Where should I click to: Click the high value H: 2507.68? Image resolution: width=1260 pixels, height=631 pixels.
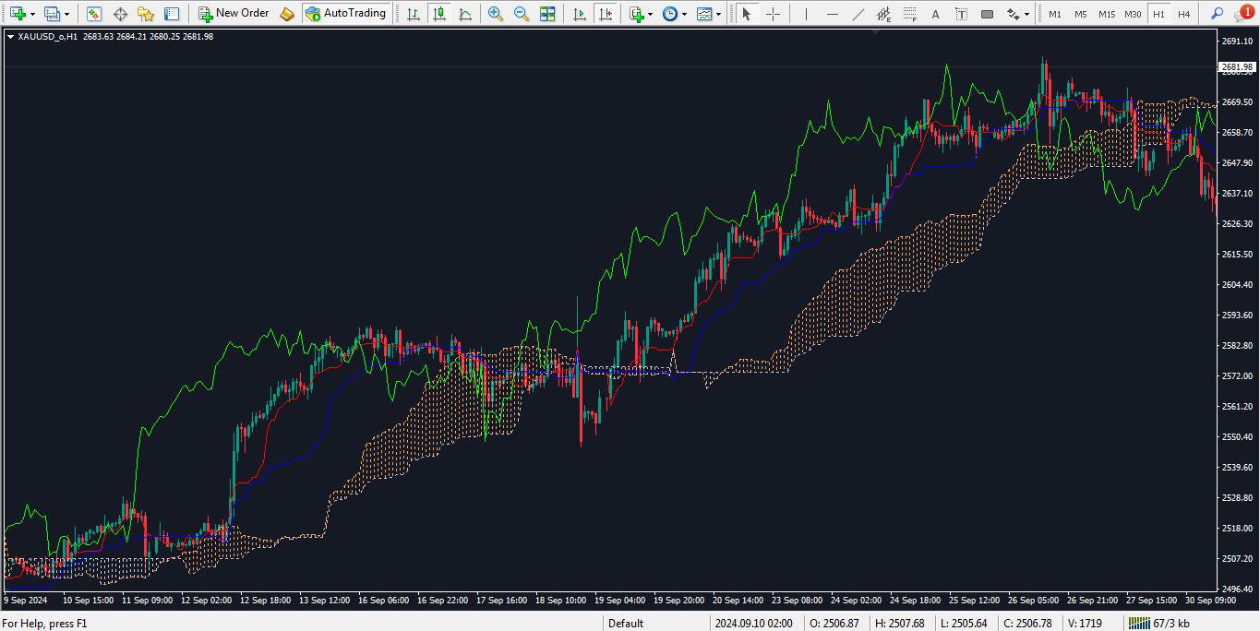coord(899,624)
